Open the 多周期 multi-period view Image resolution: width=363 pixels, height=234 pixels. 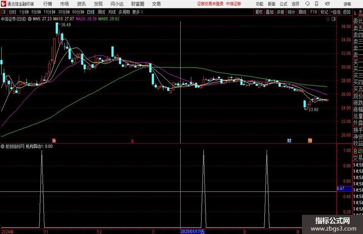click(x=124, y=12)
